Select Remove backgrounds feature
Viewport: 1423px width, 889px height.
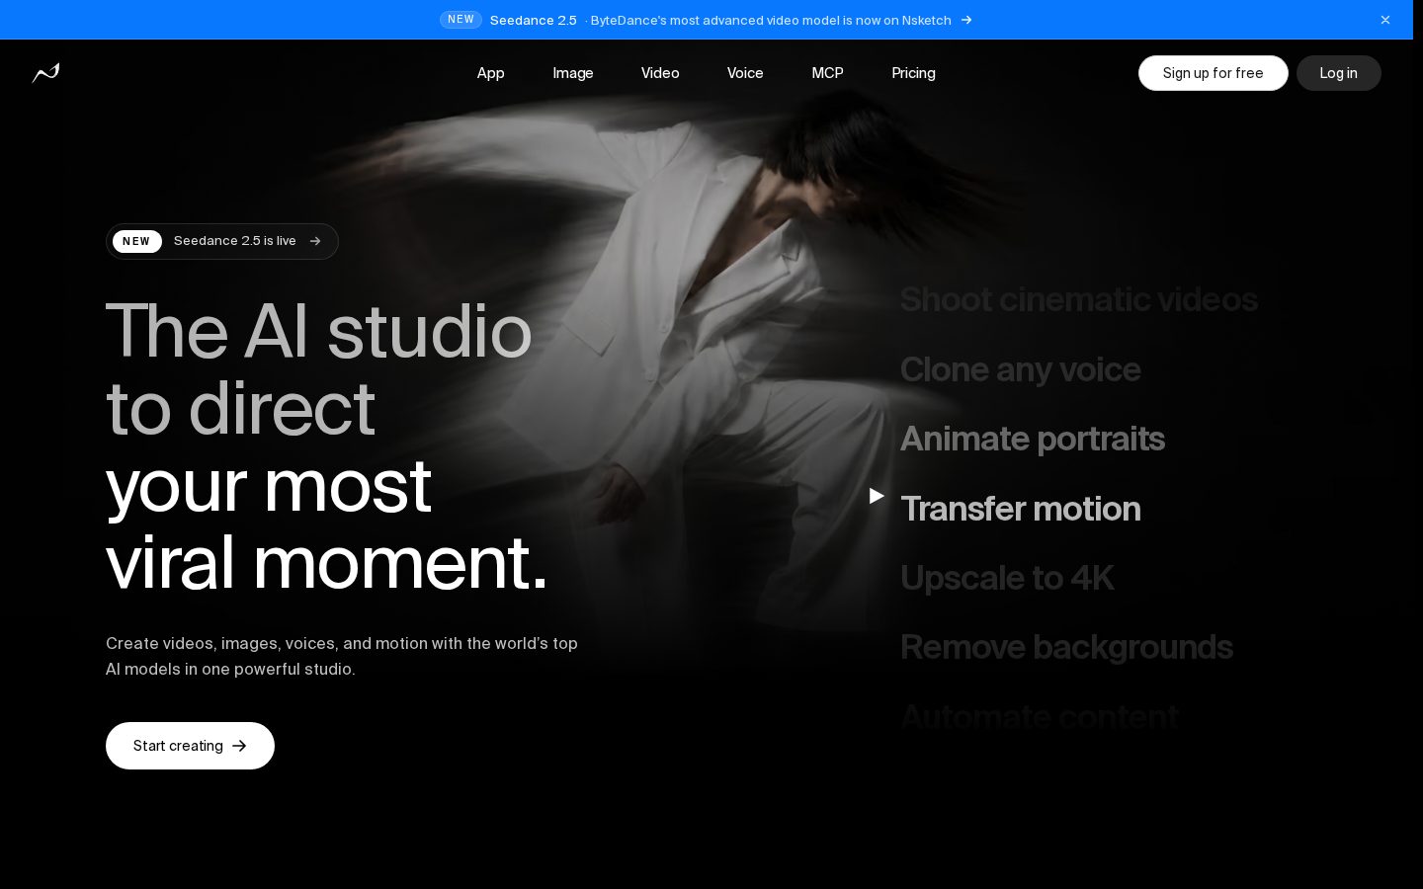[x=1066, y=647]
